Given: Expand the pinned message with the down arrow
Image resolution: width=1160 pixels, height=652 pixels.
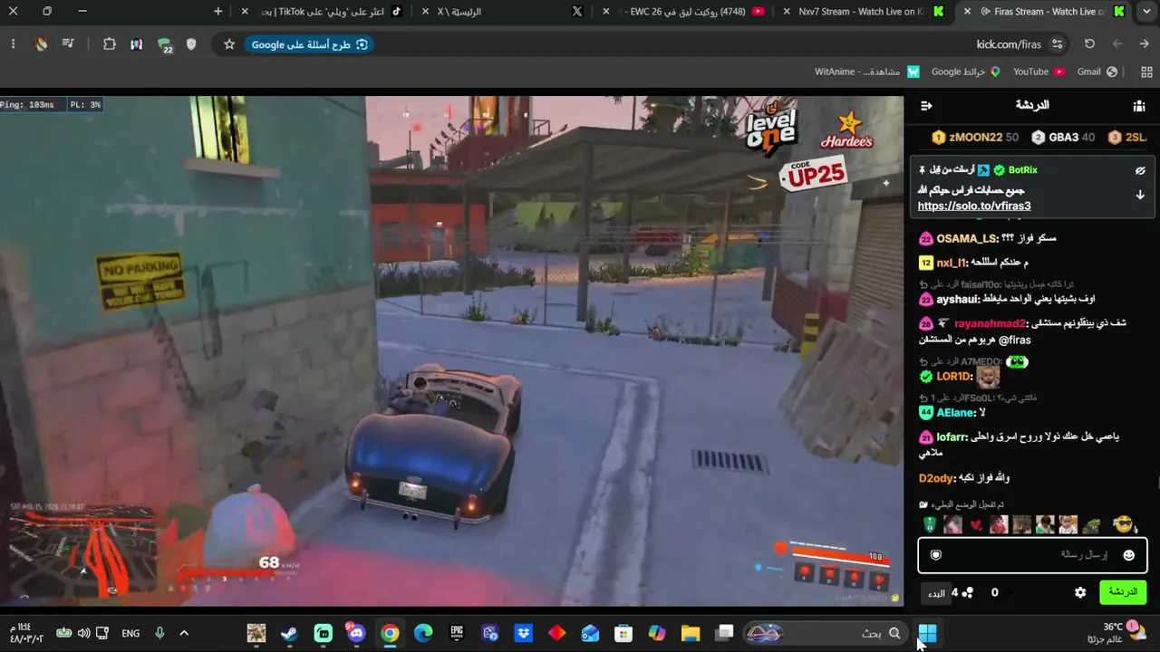Looking at the screenshot, I should click(1140, 195).
